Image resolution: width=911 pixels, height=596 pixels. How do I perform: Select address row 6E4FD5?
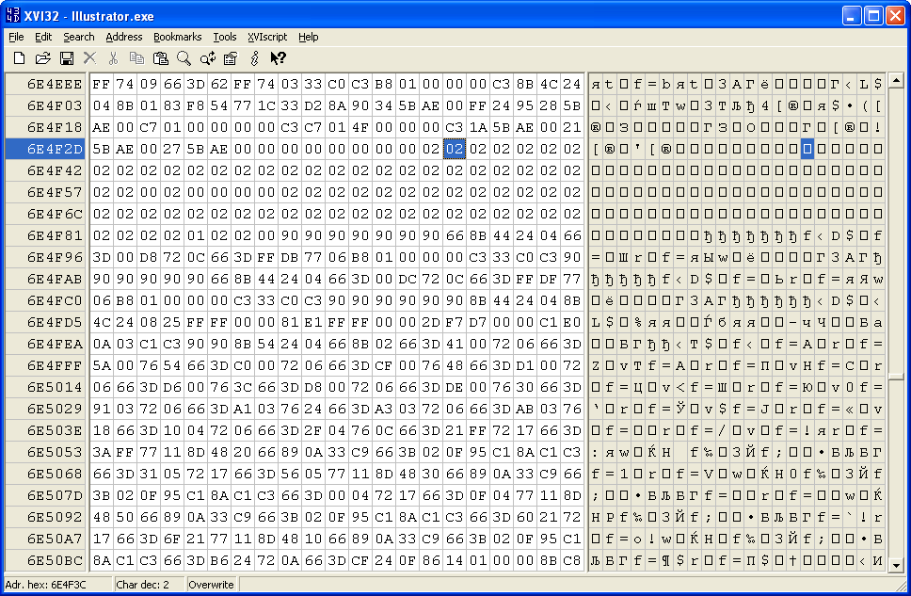[45, 322]
